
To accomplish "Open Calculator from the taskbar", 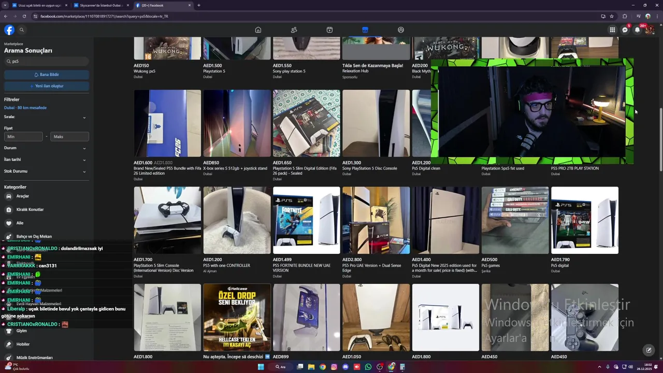I will point(402,367).
